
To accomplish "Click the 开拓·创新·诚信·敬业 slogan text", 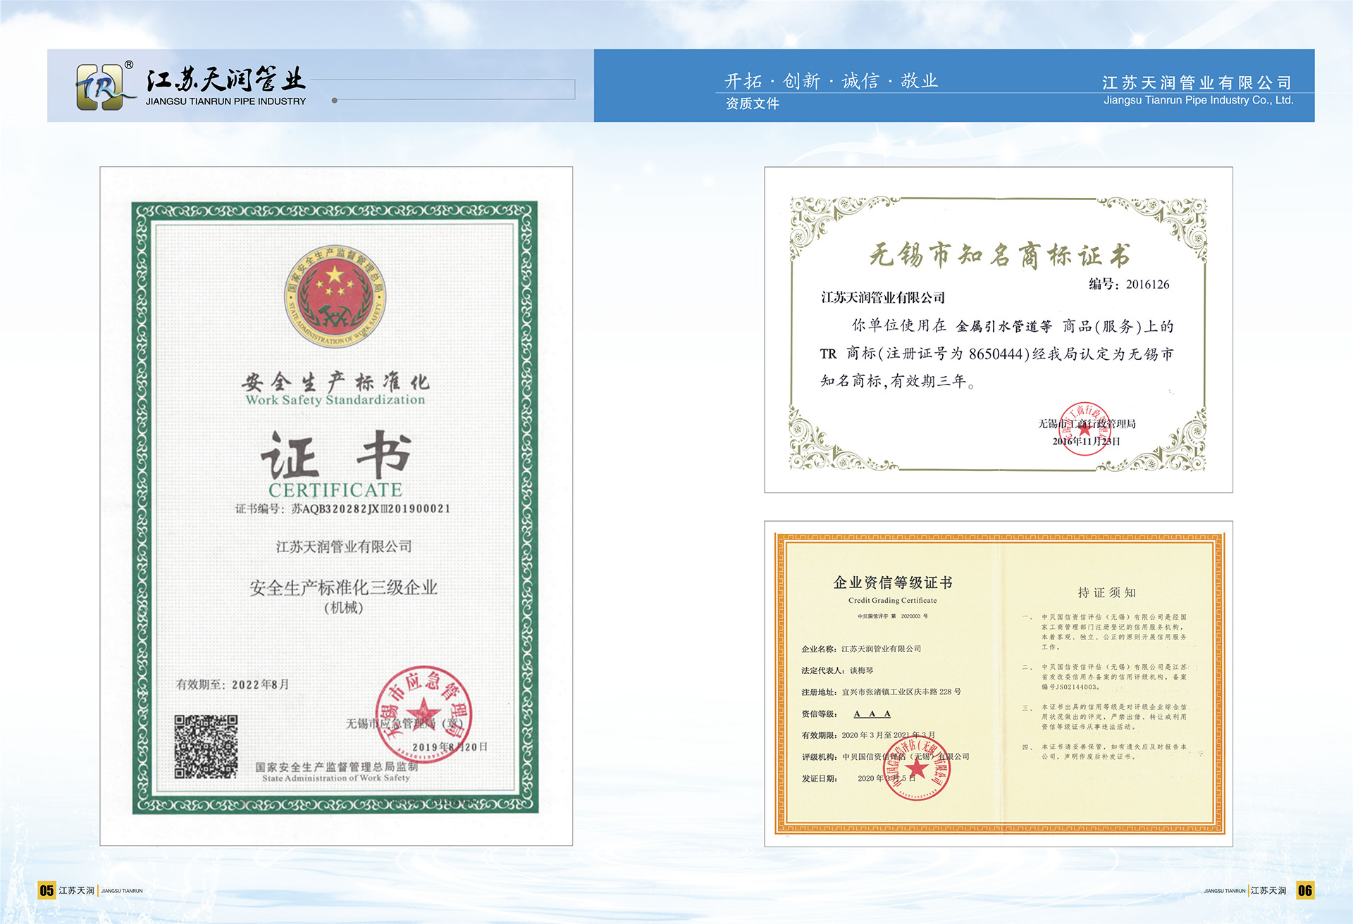I will 831,81.
